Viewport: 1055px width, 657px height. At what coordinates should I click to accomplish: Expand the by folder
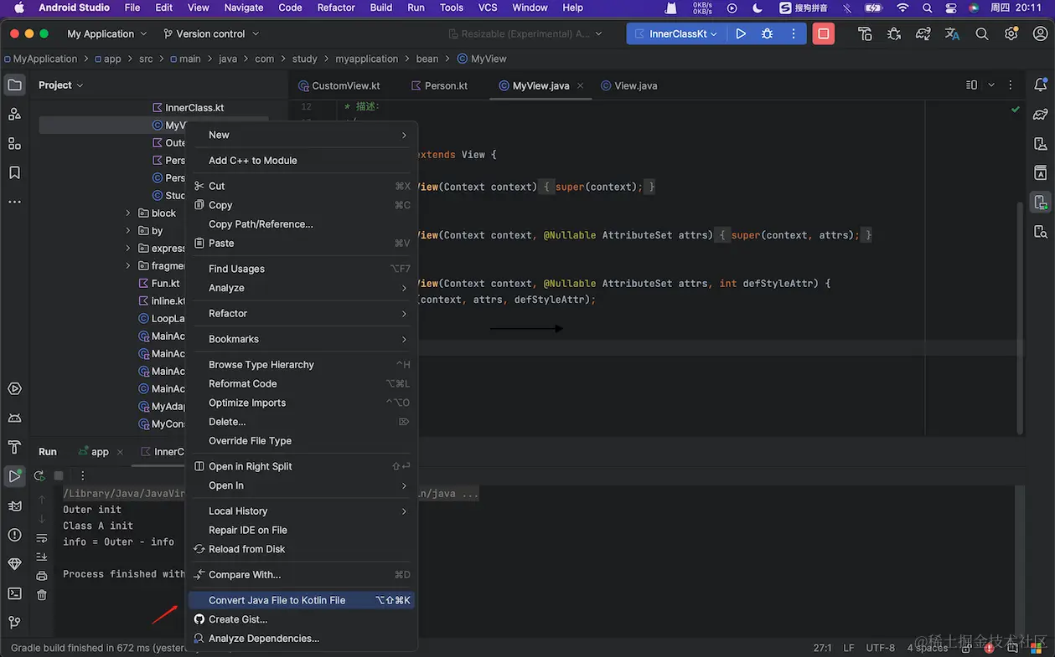[x=128, y=231]
